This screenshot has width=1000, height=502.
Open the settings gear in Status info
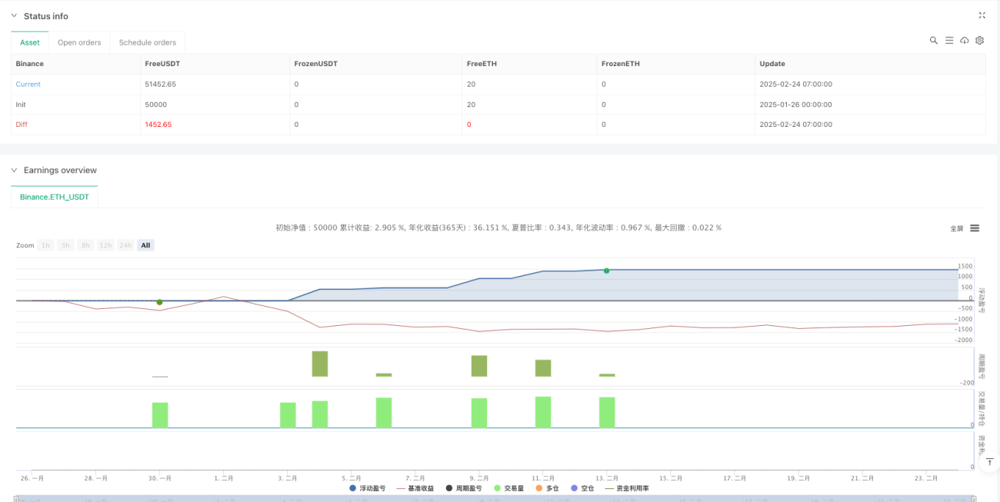(979, 40)
